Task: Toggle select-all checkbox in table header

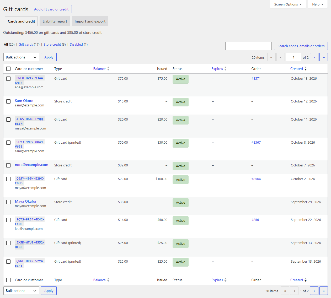Action: click(8, 69)
